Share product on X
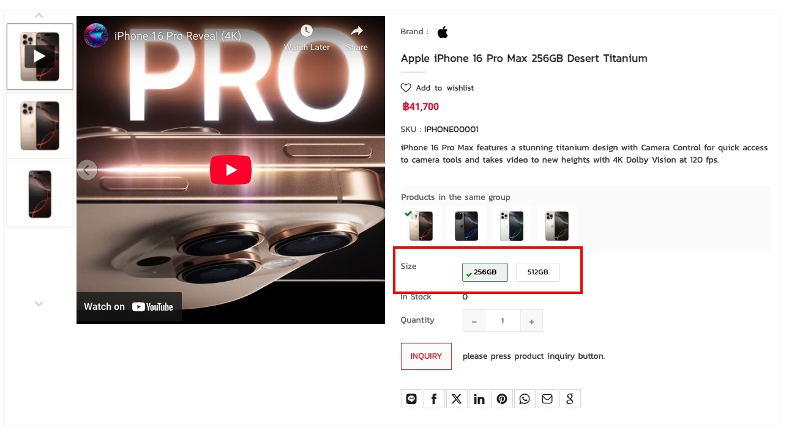 tap(457, 398)
